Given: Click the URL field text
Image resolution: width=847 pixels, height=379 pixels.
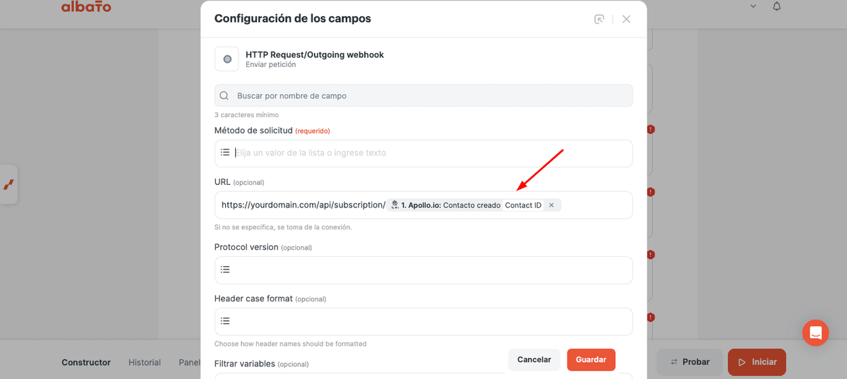Looking at the screenshot, I should pyautogui.click(x=304, y=205).
